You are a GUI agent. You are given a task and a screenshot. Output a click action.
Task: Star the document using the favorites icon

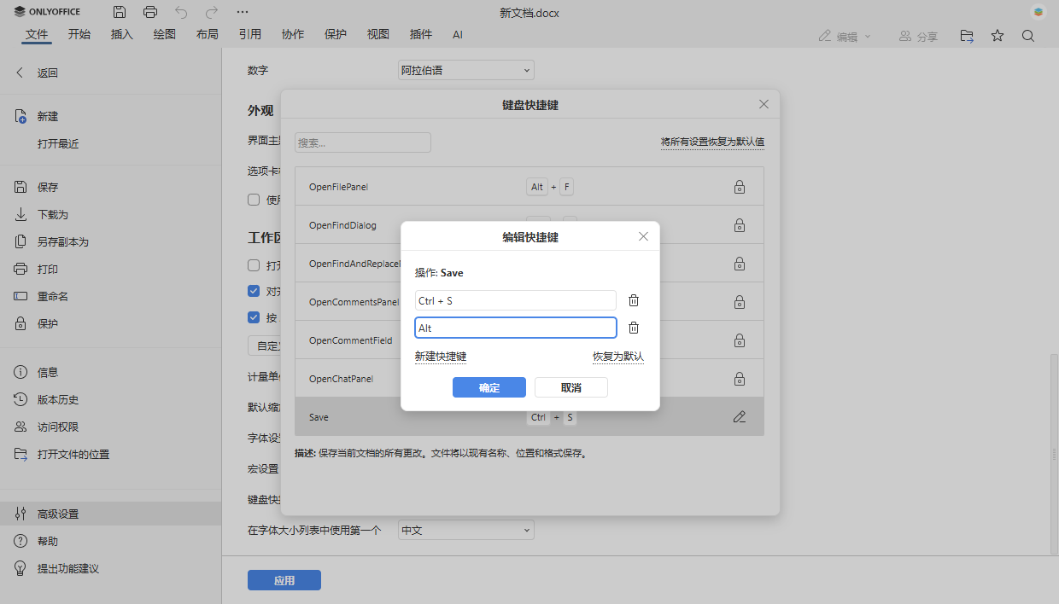click(997, 37)
